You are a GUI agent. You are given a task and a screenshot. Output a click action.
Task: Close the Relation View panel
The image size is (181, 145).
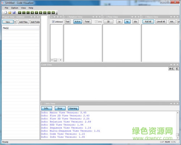click(x=100, y=17)
